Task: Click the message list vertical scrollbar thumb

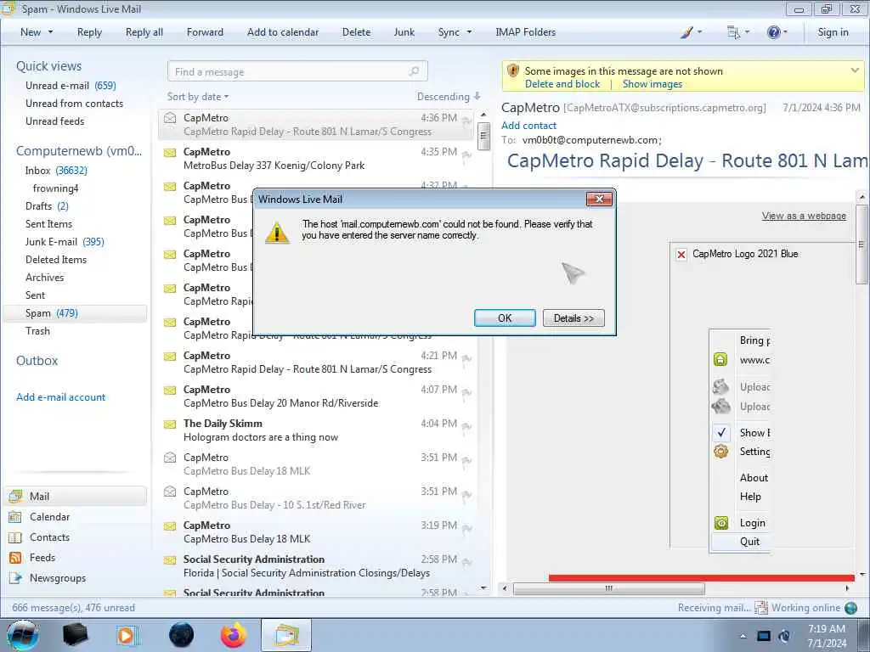Action: tap(483, 137)
